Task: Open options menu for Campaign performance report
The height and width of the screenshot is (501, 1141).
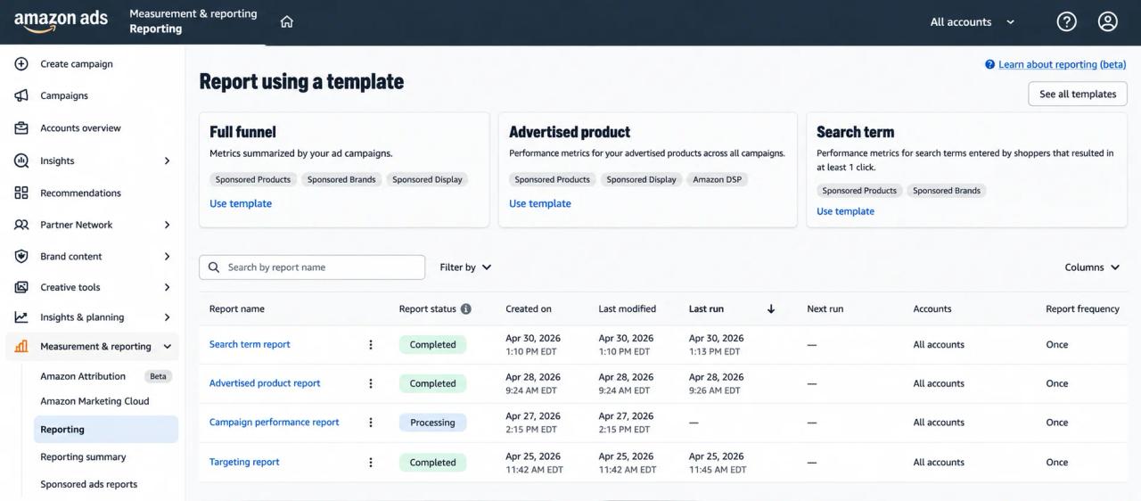Action: coord(371,423)
